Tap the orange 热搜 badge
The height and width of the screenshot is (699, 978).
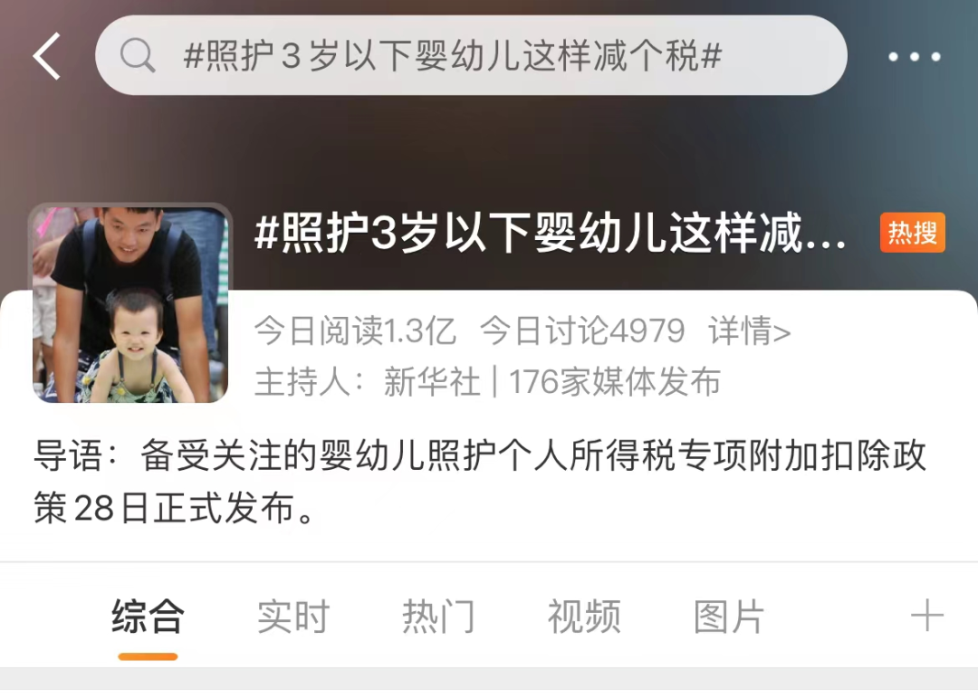pos(913,233)
